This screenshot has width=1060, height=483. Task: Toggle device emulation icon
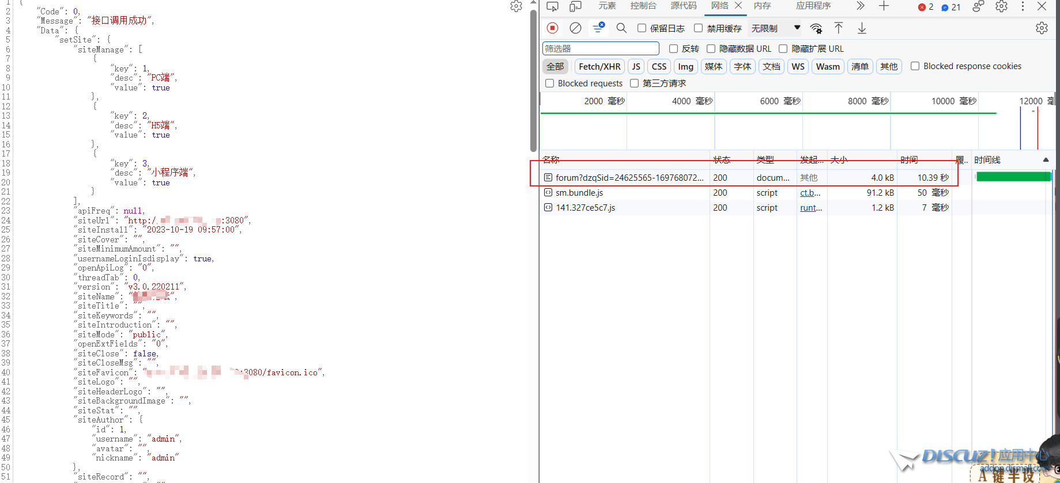click(x=575, y=6)
